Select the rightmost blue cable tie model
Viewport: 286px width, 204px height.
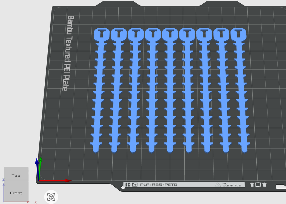tap(240, 90)
